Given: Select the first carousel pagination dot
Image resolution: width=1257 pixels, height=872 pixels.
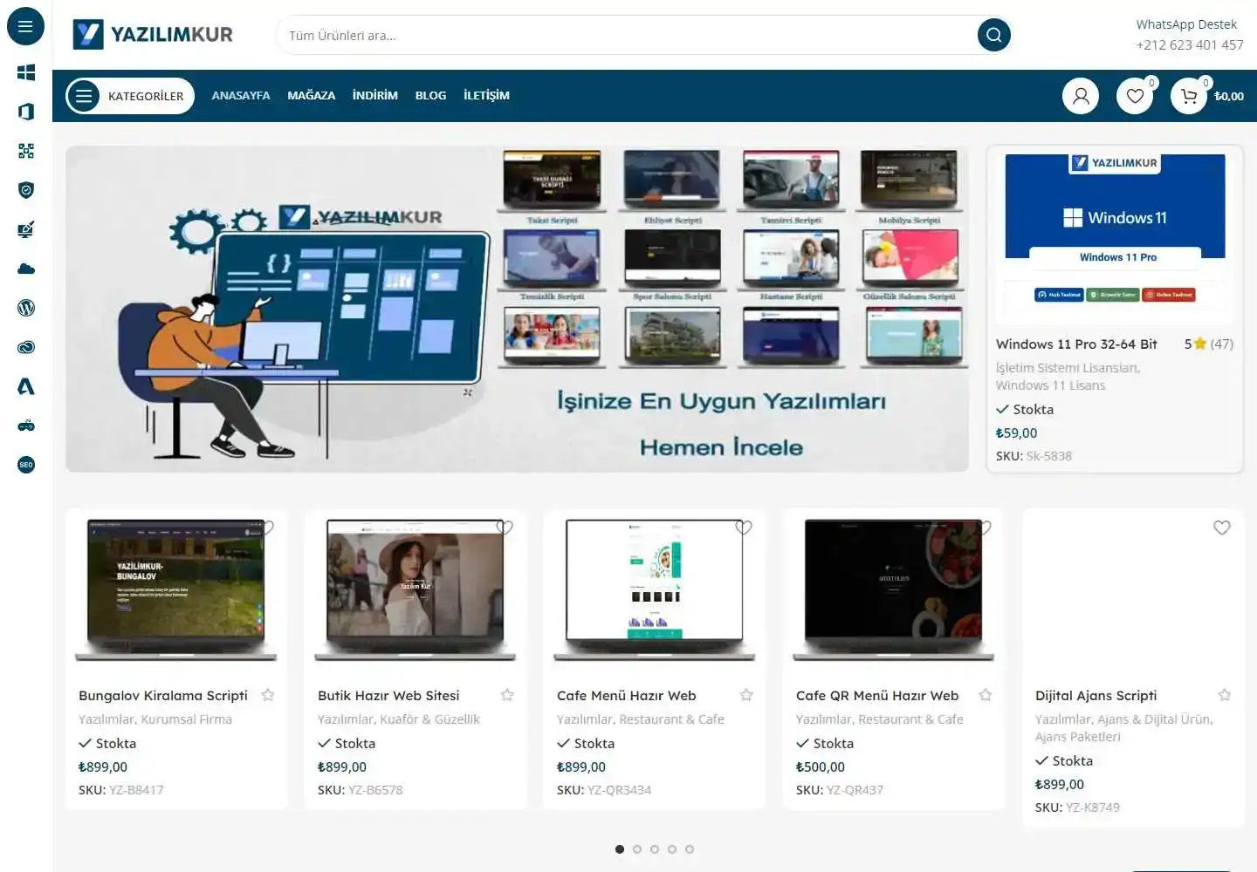Looking at the screenshot, I should coord(620,849).
